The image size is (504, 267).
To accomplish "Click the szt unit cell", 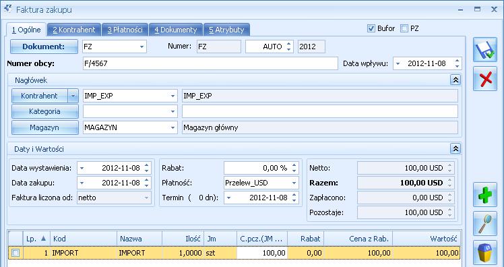I will (x=220, y=253).
